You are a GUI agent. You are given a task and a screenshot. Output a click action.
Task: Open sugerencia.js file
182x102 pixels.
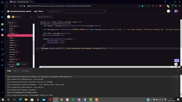tap(15, 59)
